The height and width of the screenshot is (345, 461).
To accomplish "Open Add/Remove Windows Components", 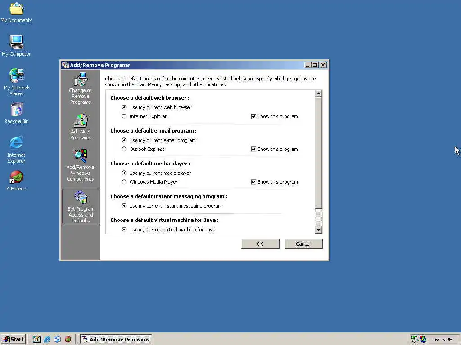I will click(80, 165).
